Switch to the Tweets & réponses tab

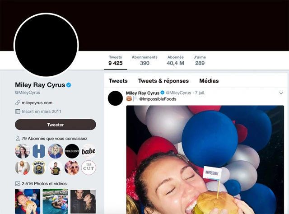click(163, 81)
